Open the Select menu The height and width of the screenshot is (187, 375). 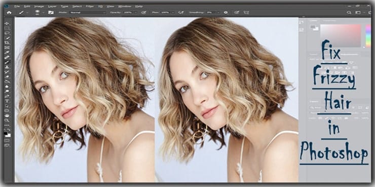tap(77, 7)
